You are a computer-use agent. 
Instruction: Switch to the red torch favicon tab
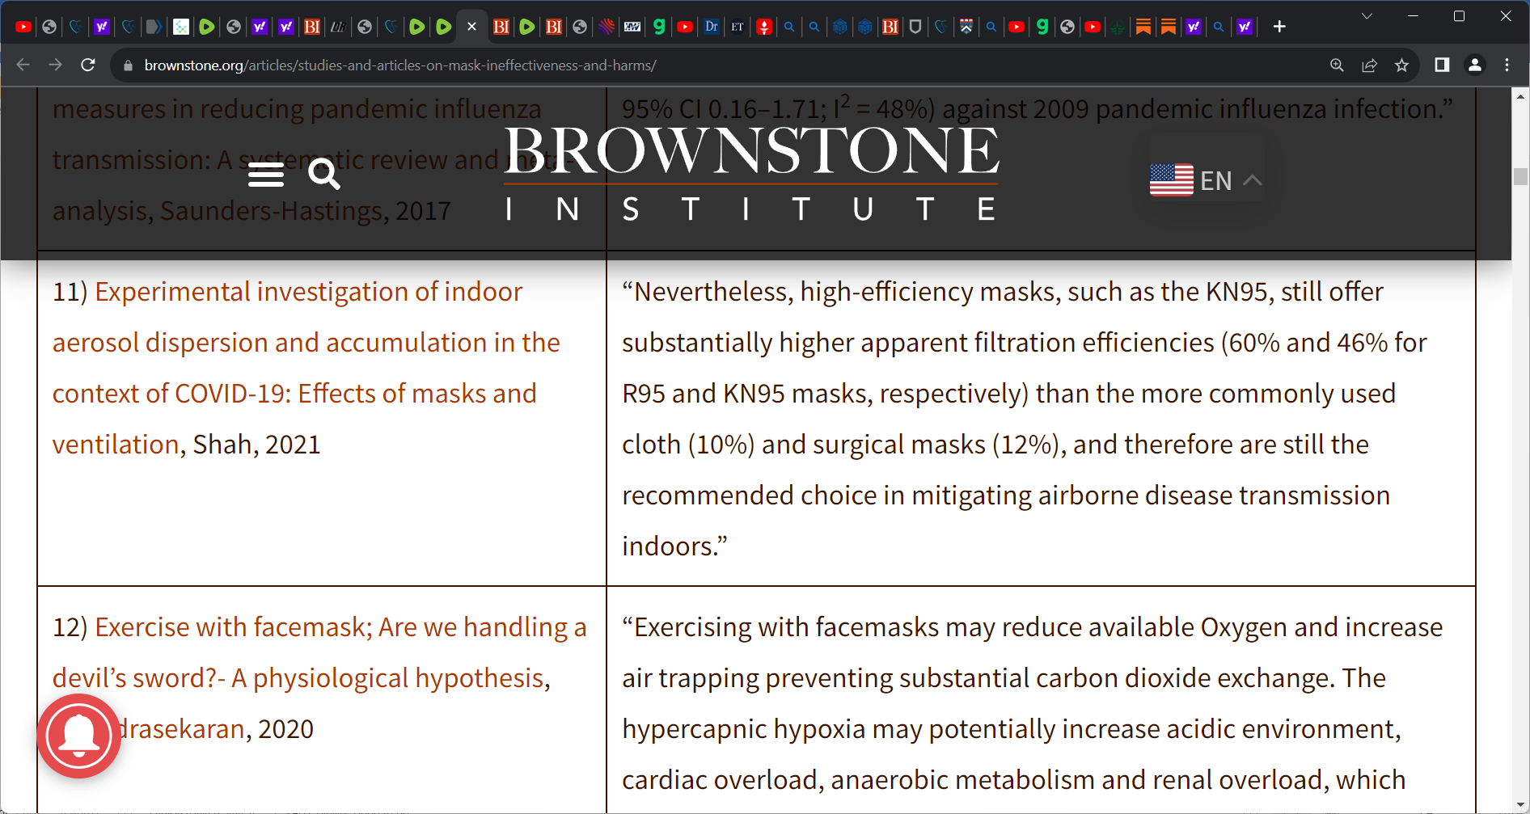point(764,27)
